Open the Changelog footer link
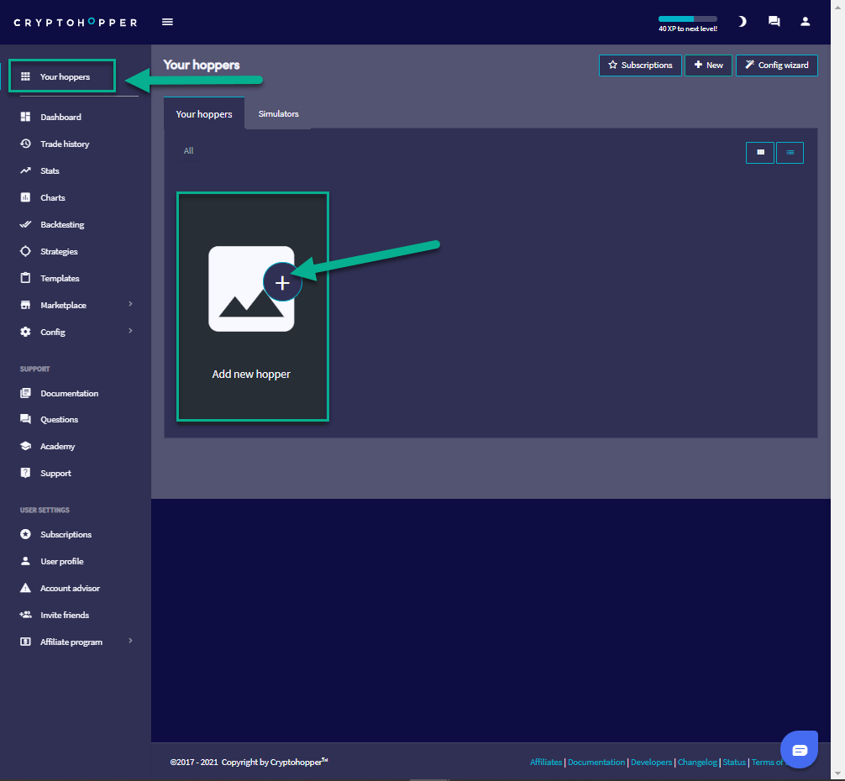Screen dimensions: 845x781 click(697, 763)
